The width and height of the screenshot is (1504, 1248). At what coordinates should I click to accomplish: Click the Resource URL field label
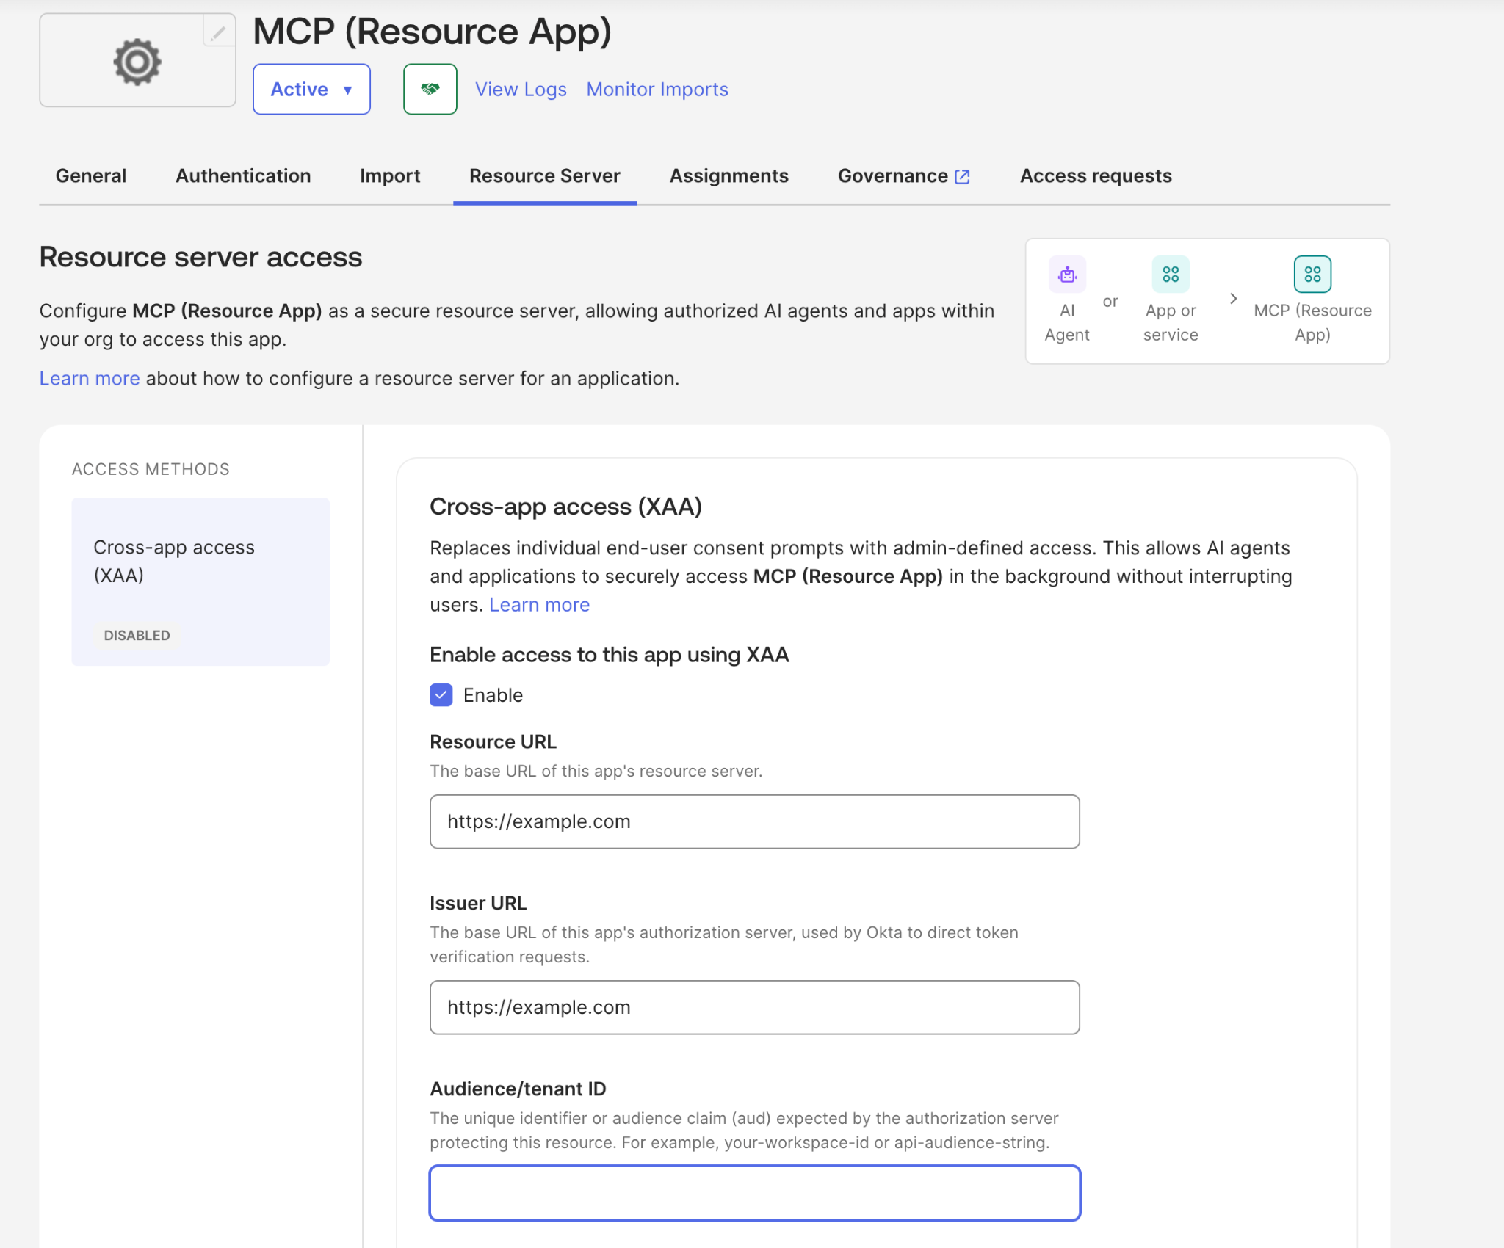point(493,742)
